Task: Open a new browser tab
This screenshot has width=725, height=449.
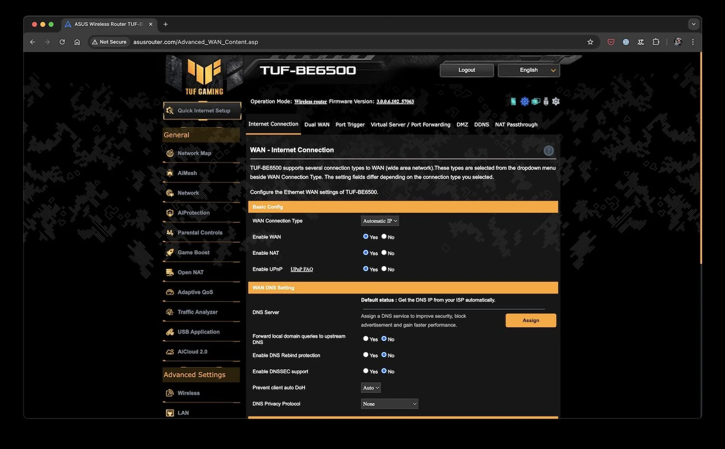Action: [165, 24]
